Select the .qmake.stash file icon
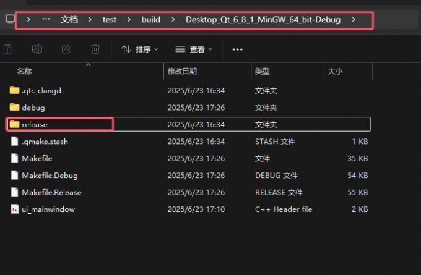 pyautogui.click(x=14, y=142)
